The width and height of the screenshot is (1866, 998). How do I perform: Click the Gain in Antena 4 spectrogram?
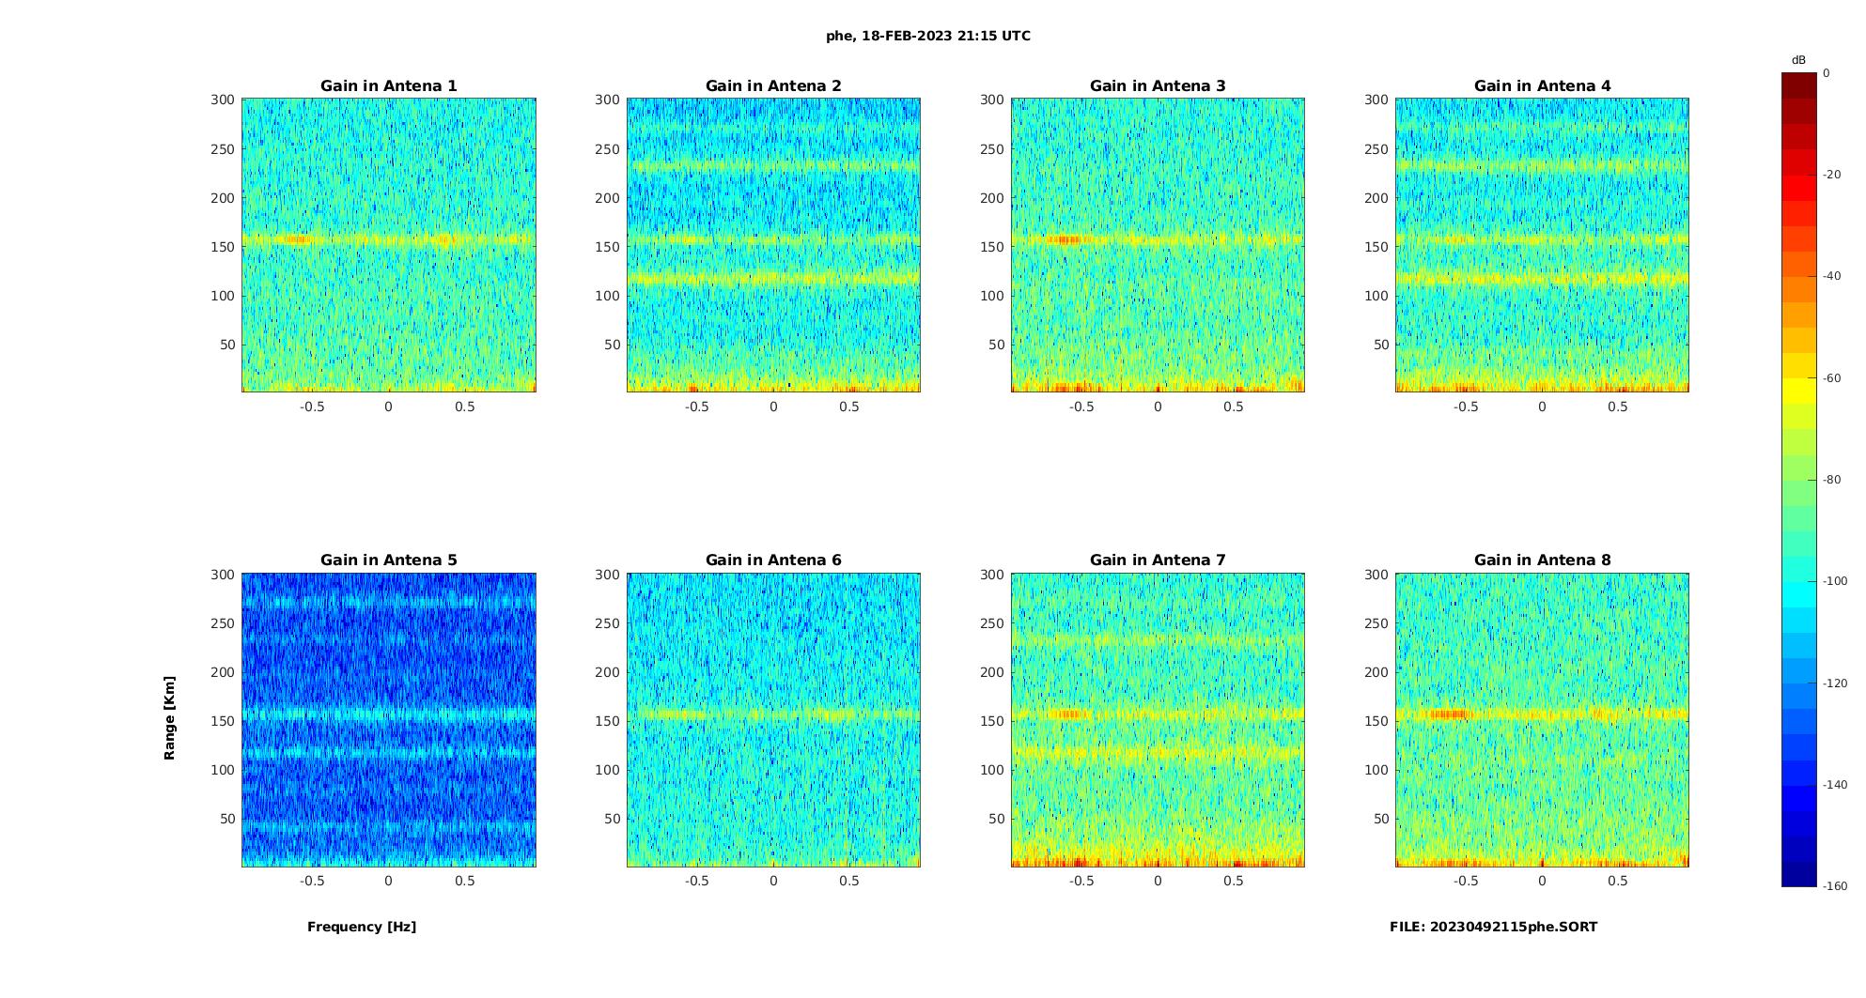pyautogui.click(x=1542, y=245)
